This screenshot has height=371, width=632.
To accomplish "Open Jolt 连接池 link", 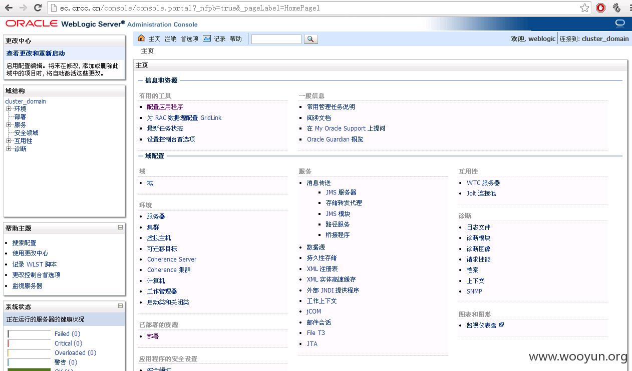I will click(x=481, y=193).
